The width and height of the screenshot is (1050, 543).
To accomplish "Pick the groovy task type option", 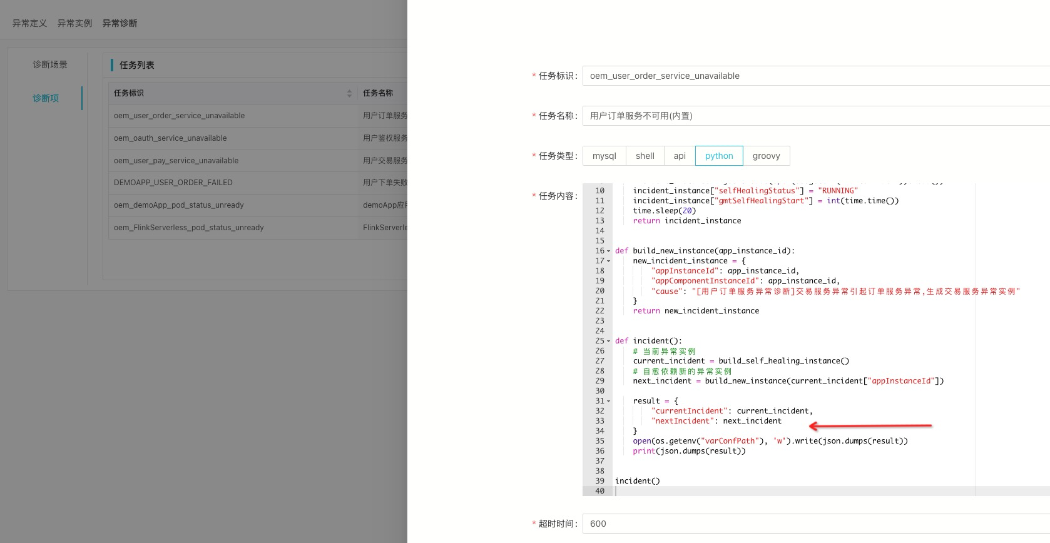I will (x=766, y=156).
